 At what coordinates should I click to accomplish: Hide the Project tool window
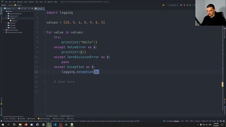[32, 8]
